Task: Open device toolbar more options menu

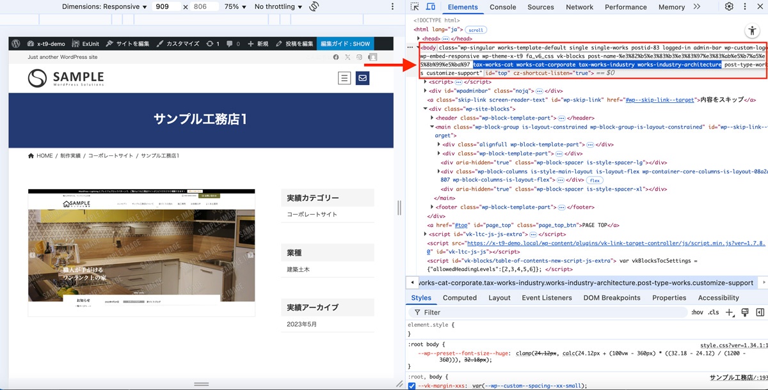Action: pos(393,6)
